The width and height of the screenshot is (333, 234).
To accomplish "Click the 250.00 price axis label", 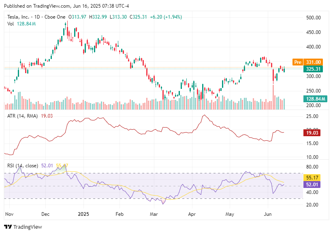I will coord(313,91).
